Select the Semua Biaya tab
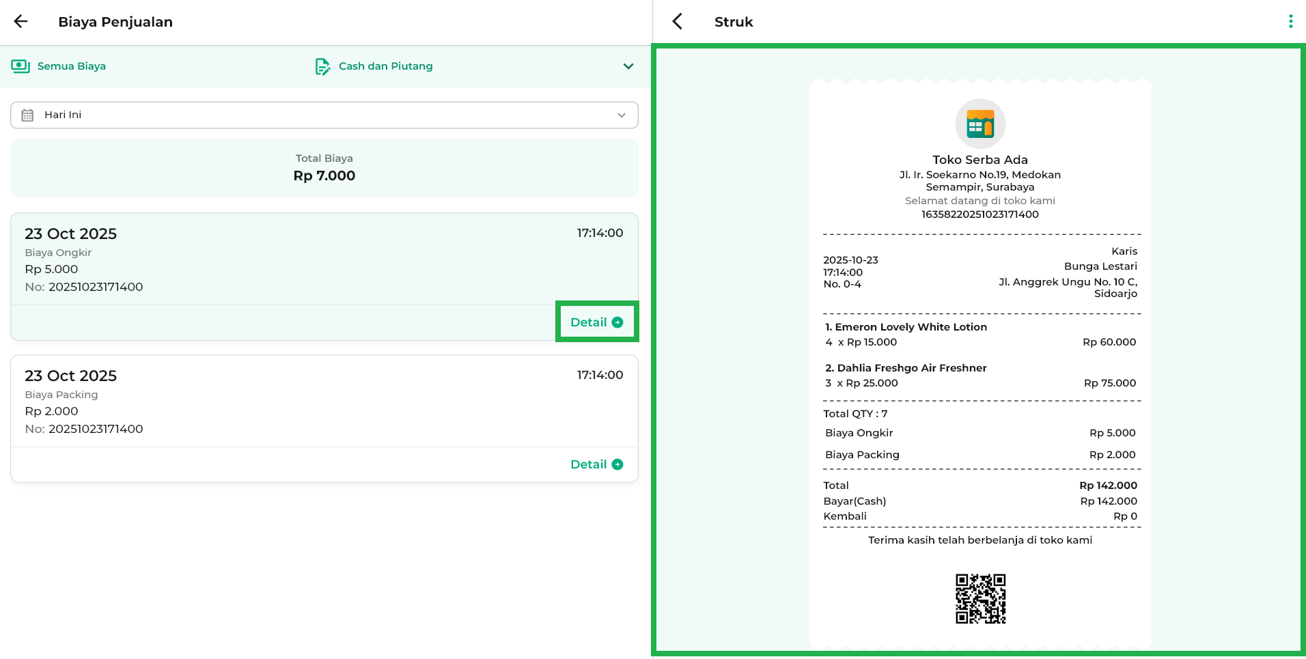Viewport: 1306px width, 659px height. coord(72,66)
